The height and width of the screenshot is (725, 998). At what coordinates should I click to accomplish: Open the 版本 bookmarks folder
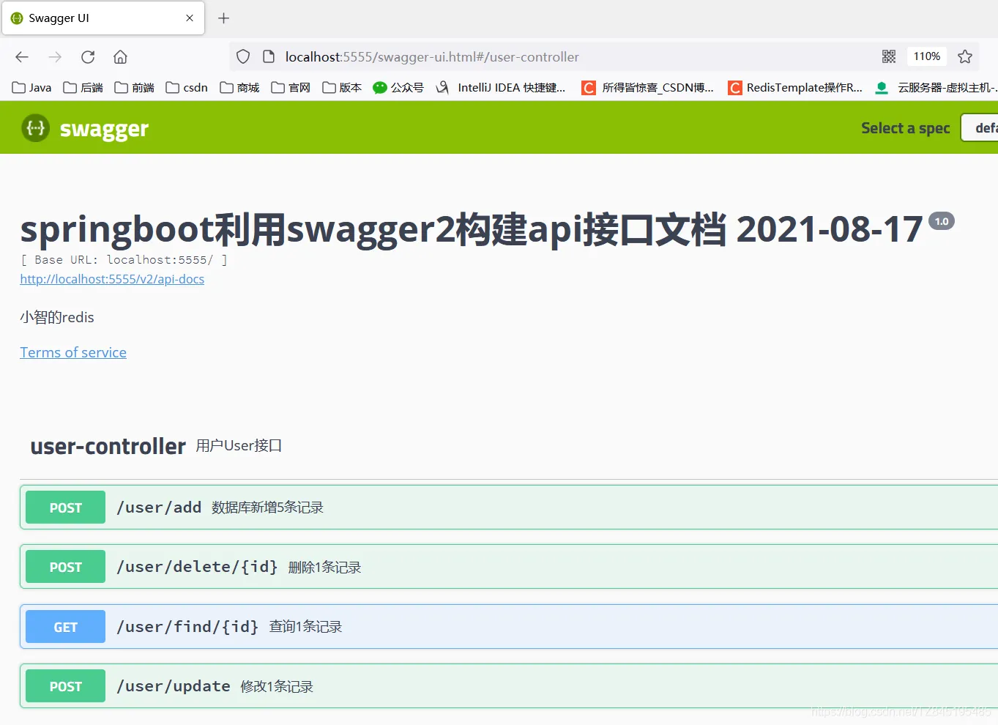pos(342,88)
